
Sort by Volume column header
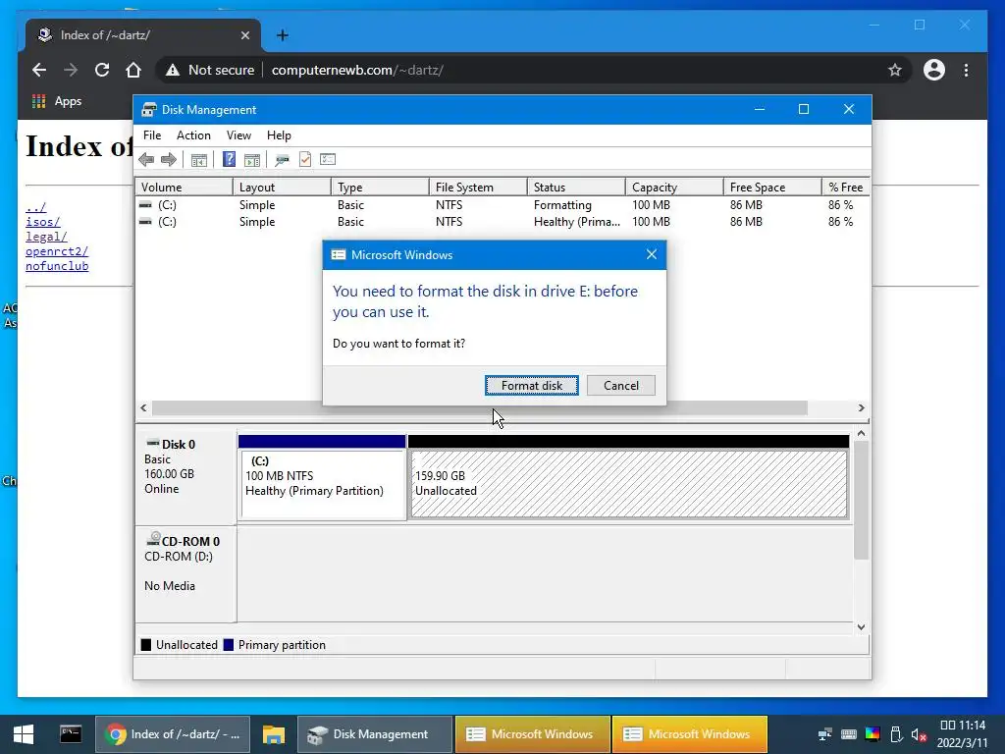click(x=184, y=187)
